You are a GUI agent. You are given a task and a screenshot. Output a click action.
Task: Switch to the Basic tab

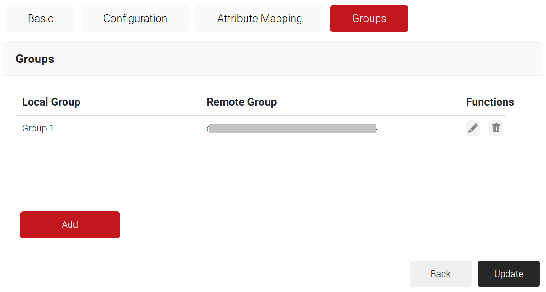pos(40,19)
